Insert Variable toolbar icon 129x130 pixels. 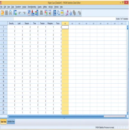tap(50, 13)
